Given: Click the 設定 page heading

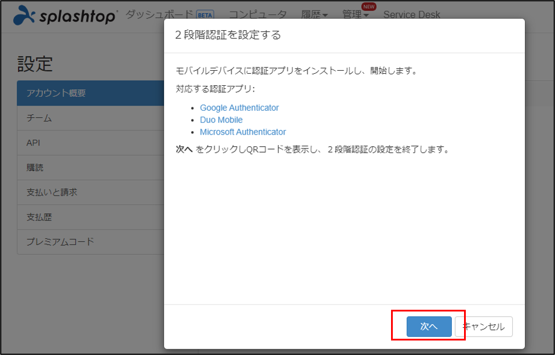Looking at the screenshot, I should [x=35, y=64].
